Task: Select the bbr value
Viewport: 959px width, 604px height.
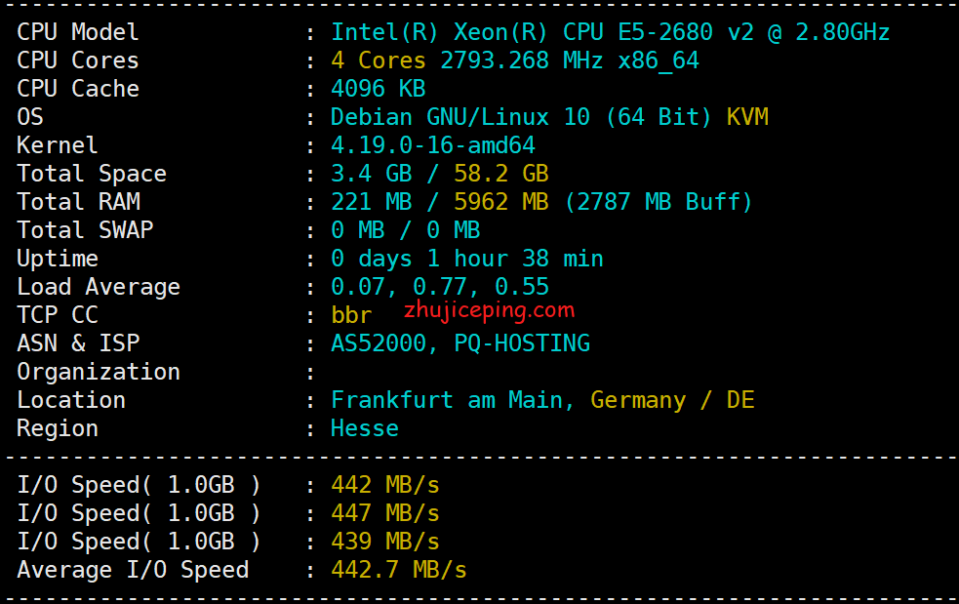Action: click(351, 315)
